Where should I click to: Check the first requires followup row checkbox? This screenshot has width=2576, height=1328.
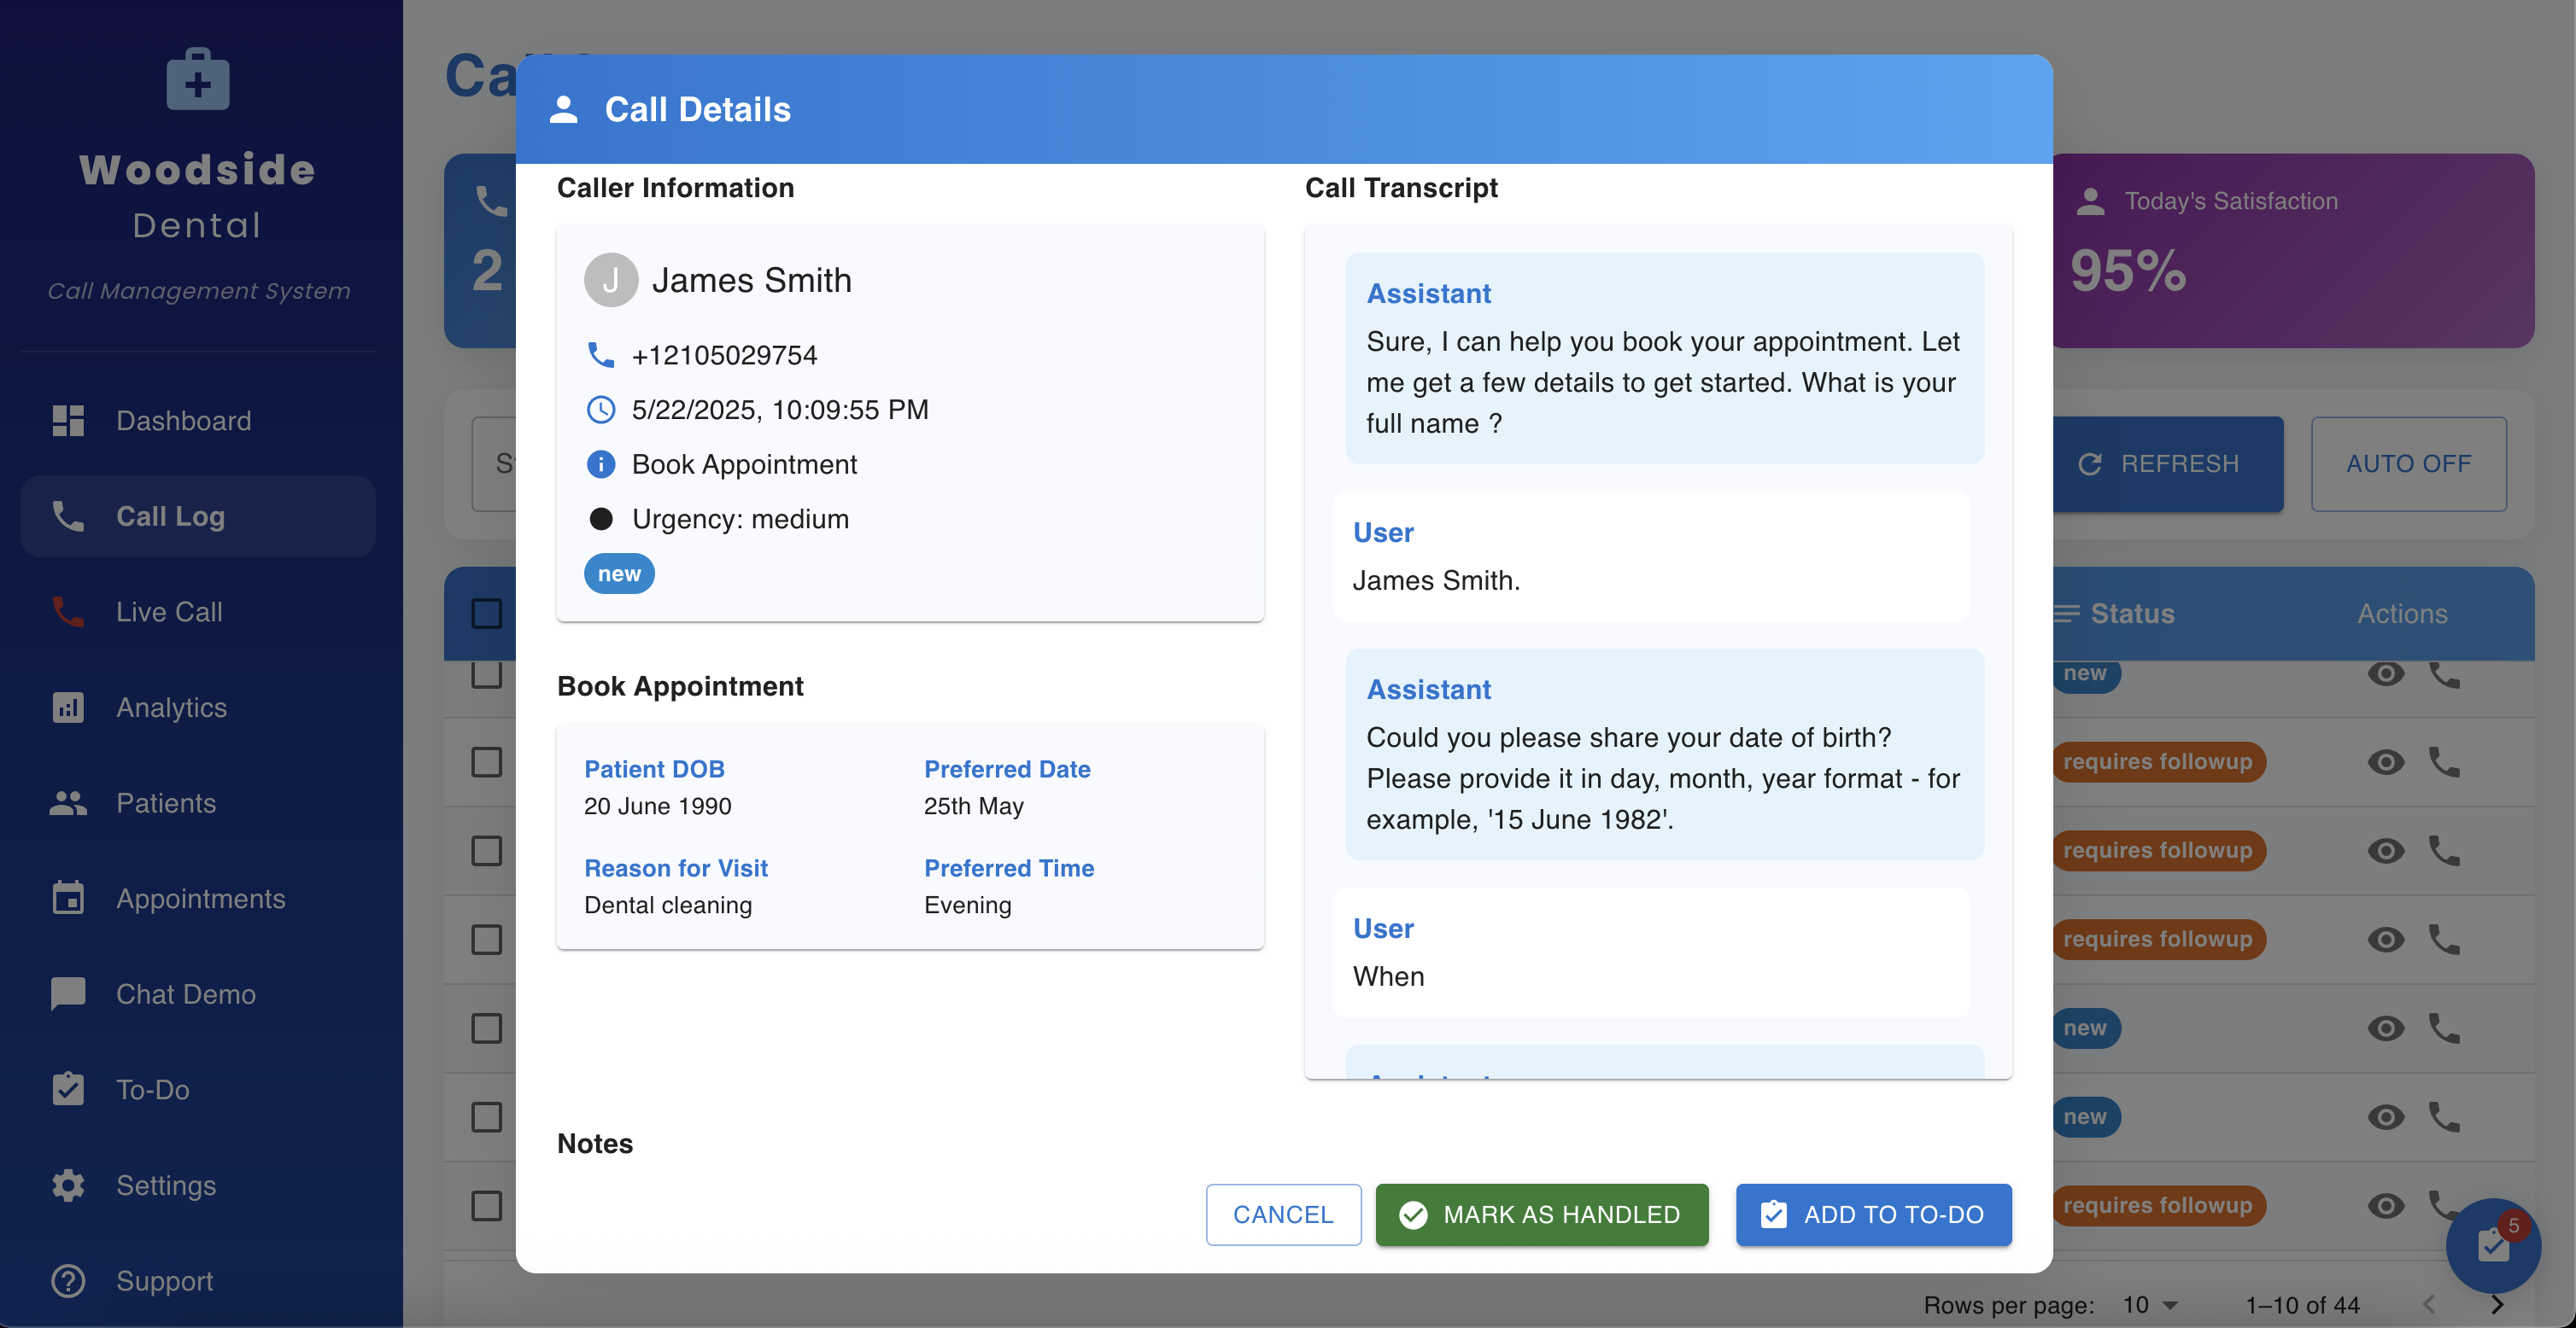point(487,762)
